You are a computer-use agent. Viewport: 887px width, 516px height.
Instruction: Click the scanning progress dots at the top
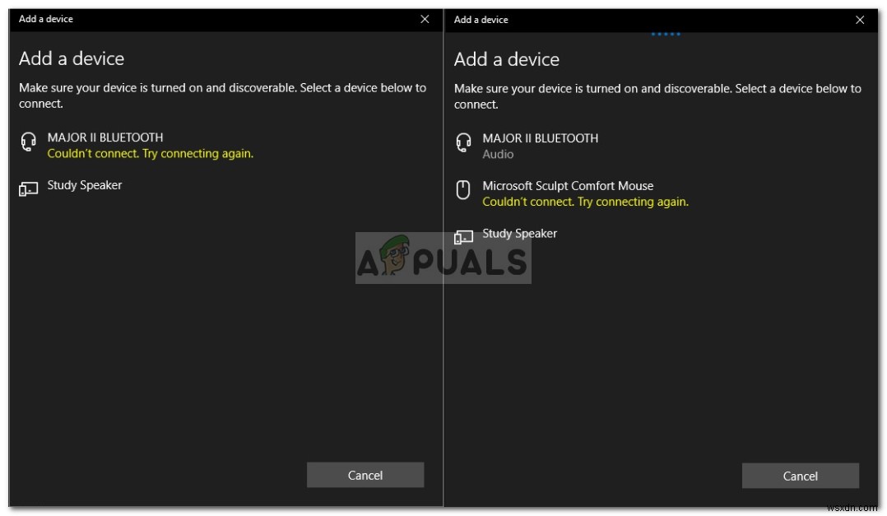tap(665, 34)
